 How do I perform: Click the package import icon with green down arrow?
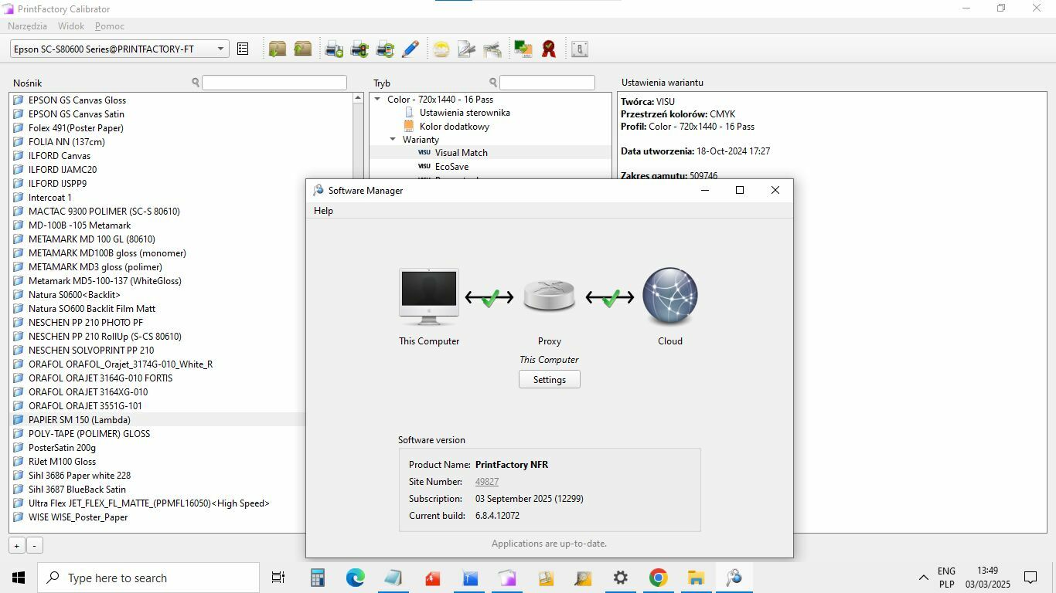tap(277, 49)
